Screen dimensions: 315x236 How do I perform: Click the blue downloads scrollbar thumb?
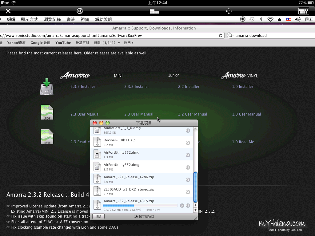pyautogui.click(x=195, y=187)
